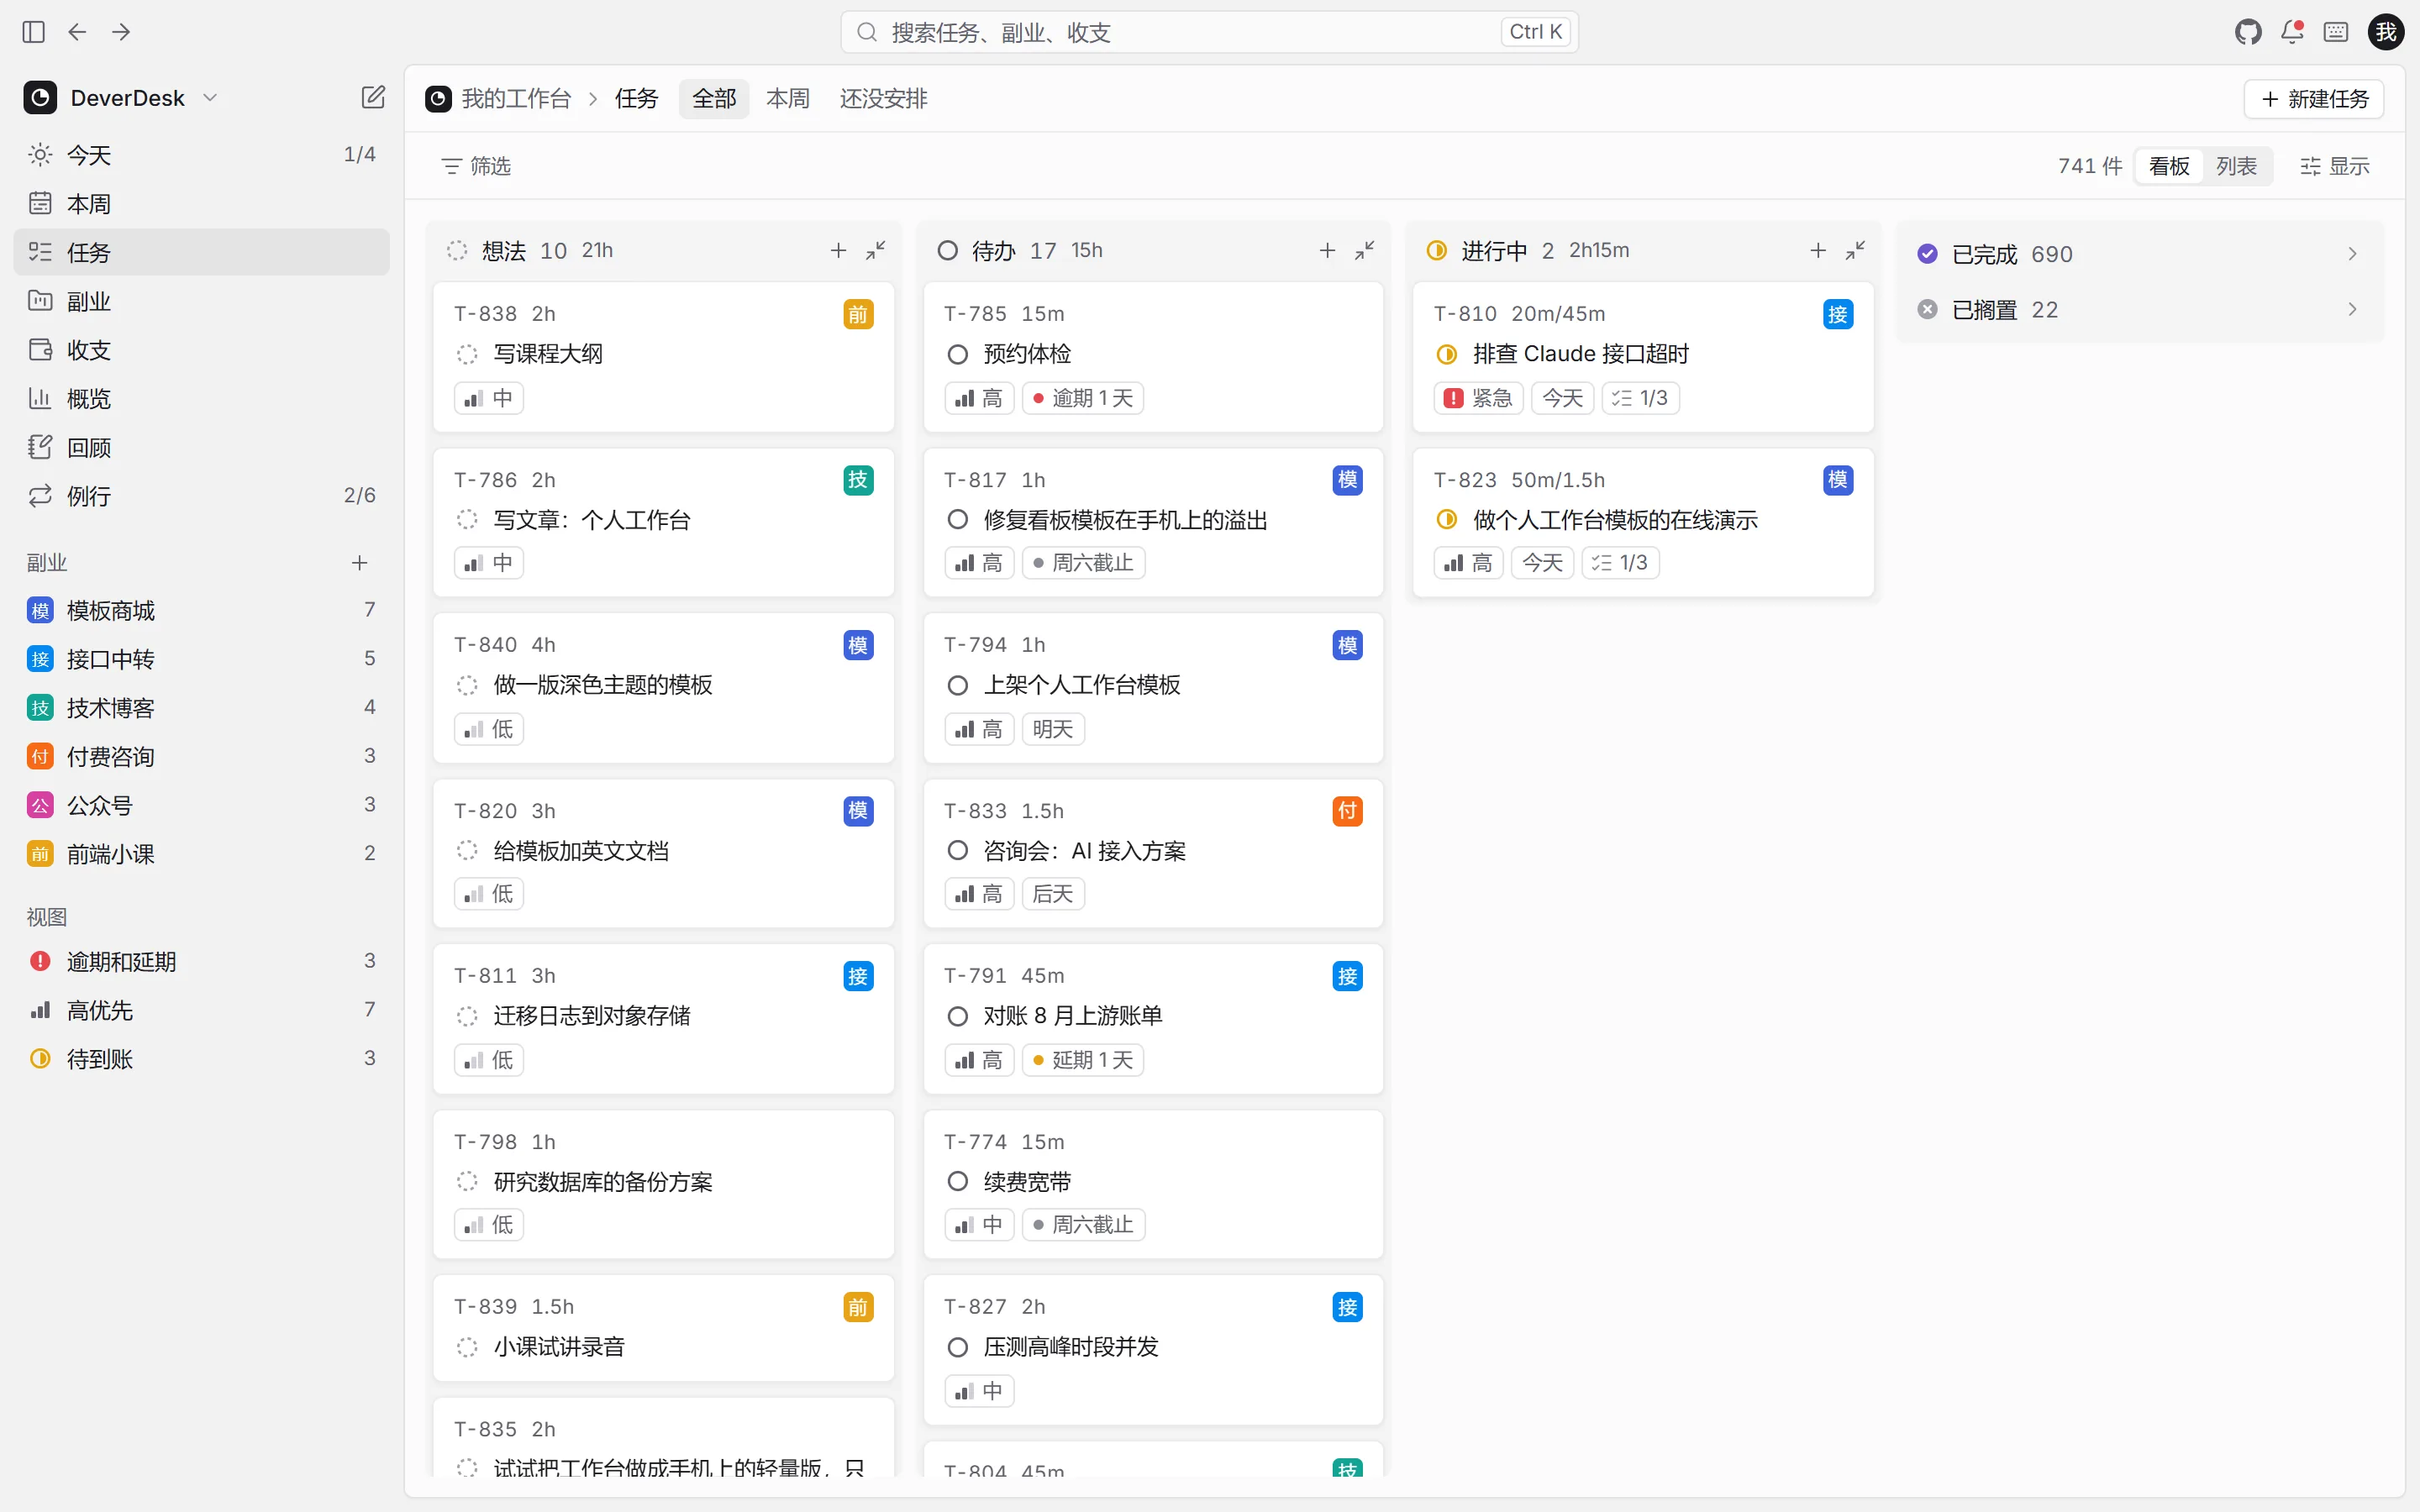Viewport: 2420px width, 1512px height.
Task: Select the 全部 tab
Action: tap(714, 98)
